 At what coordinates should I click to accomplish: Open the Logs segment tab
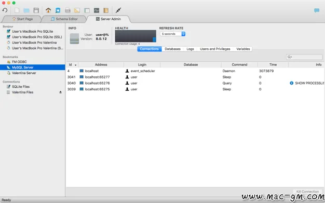point(190,49)
